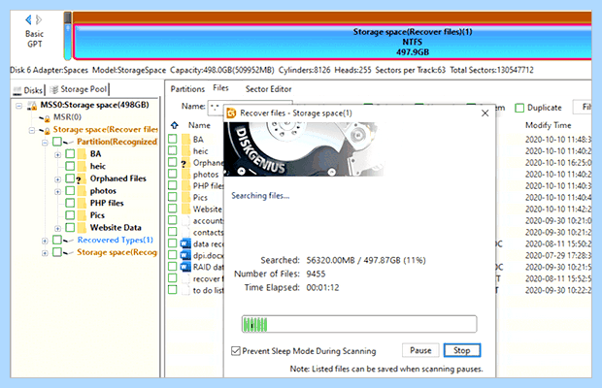This screenshot has height=388, width=602.
Task: Switch to the Files tab
Action: 220,88
